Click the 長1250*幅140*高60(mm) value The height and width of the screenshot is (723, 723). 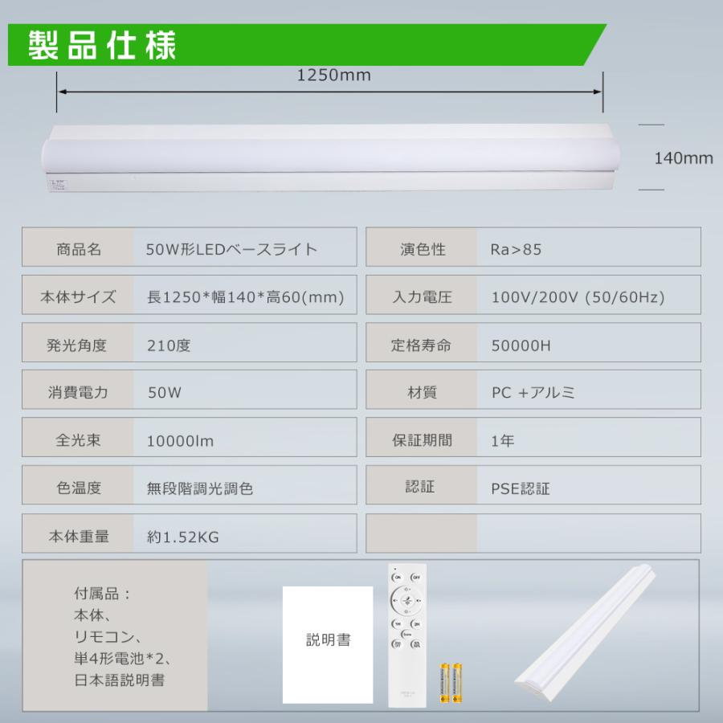245,297
